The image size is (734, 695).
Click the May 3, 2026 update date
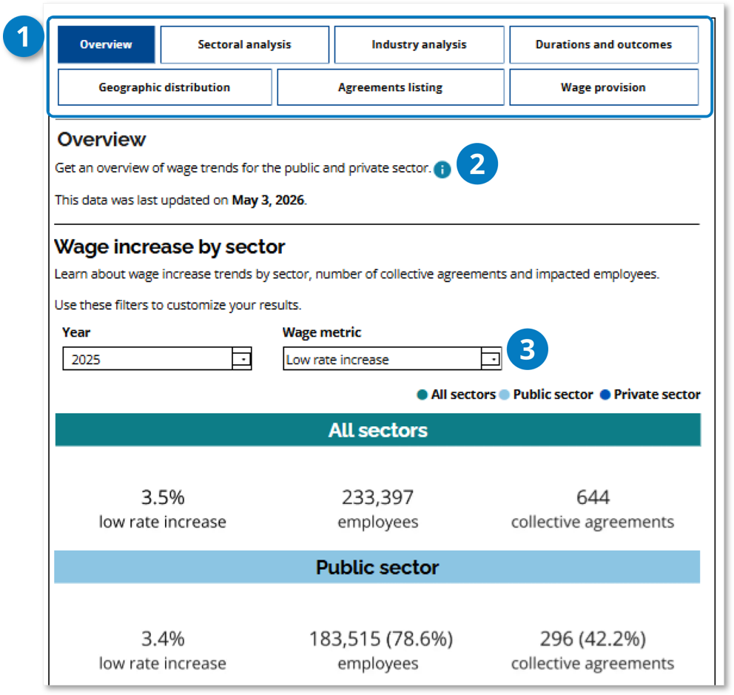269,201
